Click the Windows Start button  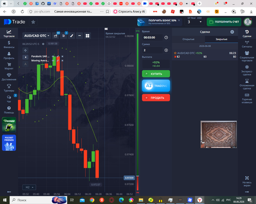coord(5,200)
